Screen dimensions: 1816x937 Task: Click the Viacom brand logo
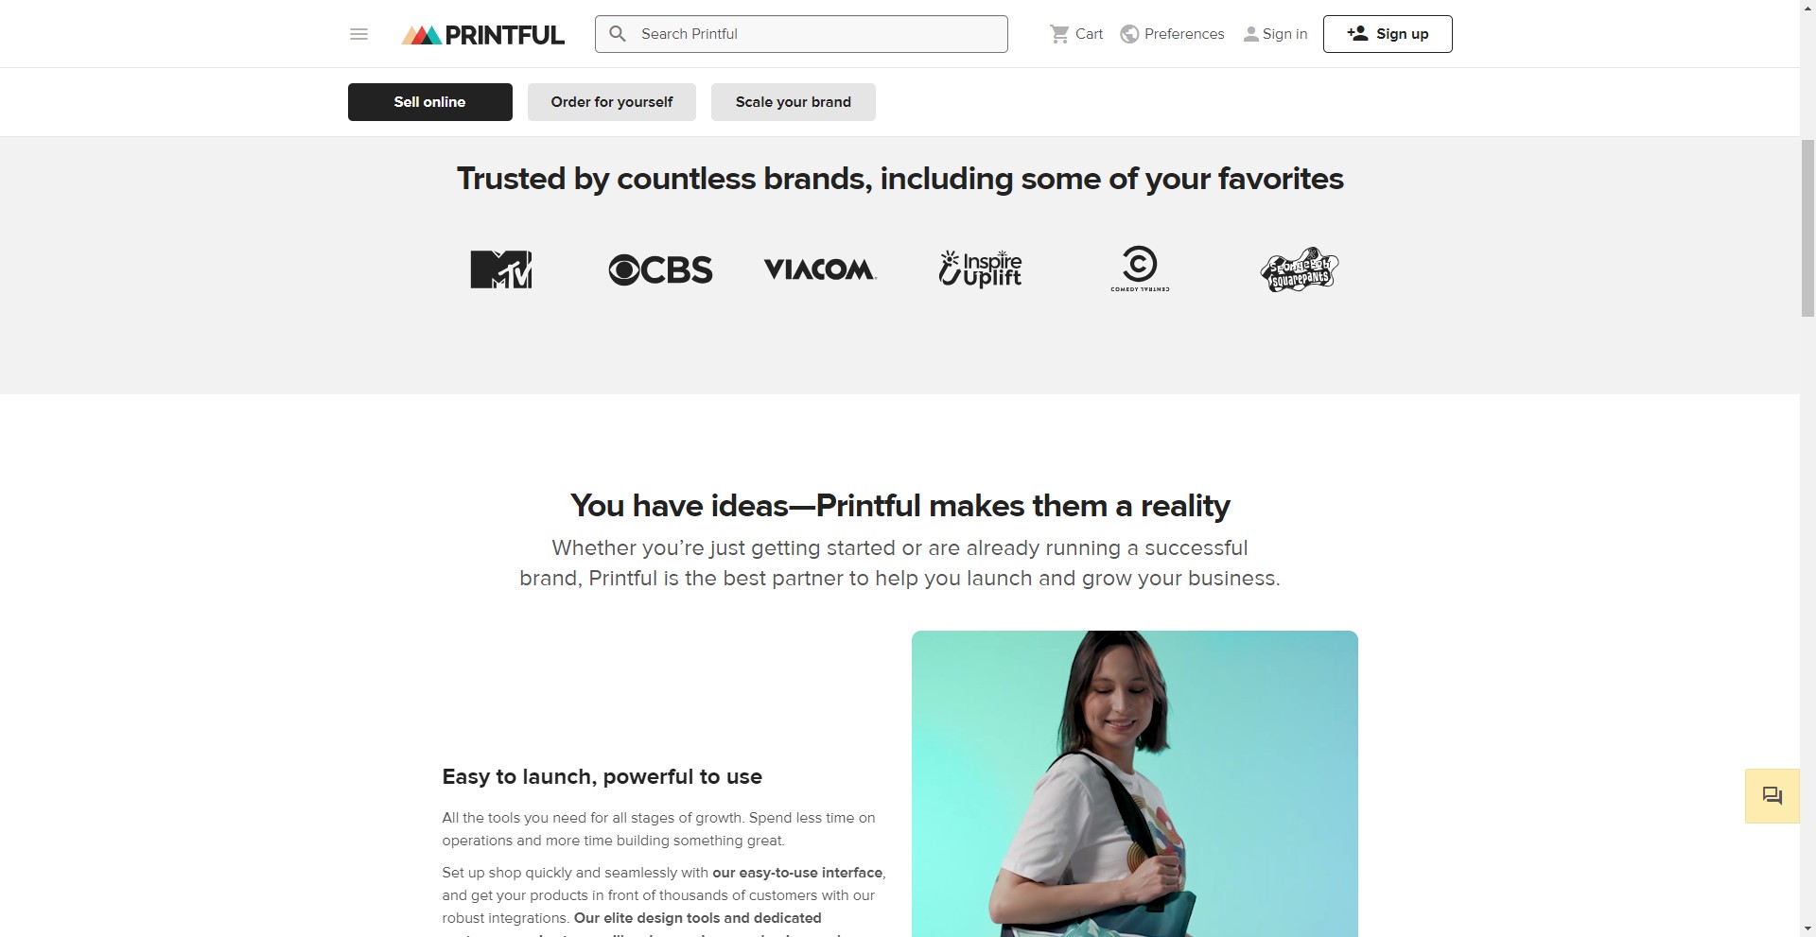820,269
